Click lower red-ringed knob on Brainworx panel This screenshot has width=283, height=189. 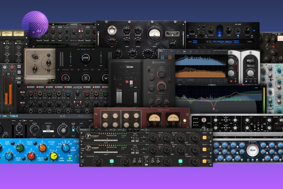(162, 86)
